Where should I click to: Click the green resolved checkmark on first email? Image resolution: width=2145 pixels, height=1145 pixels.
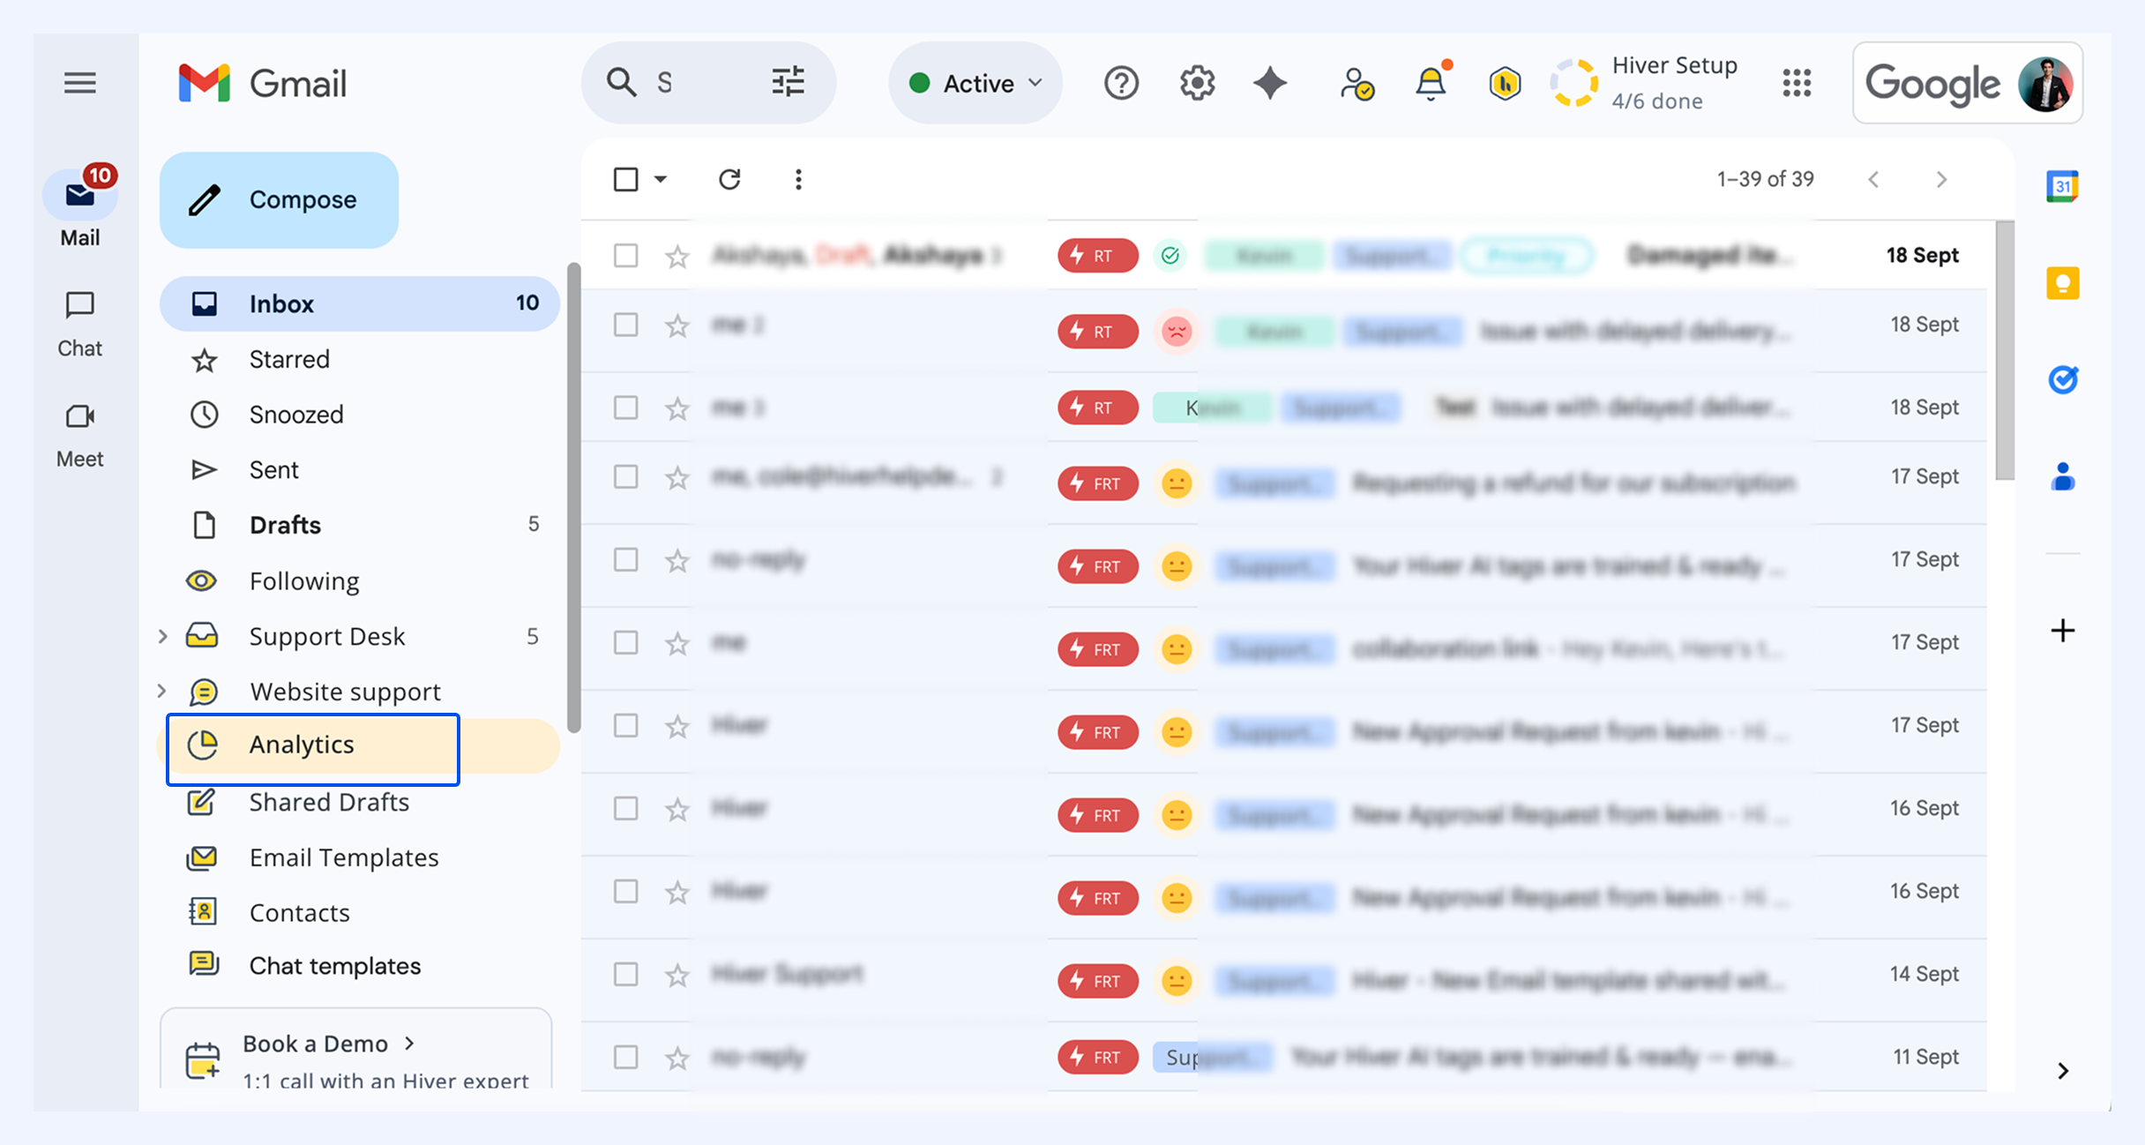tap(1170, 256)
